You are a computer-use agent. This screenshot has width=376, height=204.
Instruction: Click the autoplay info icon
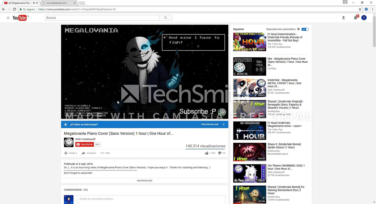(x=298, y=29)
